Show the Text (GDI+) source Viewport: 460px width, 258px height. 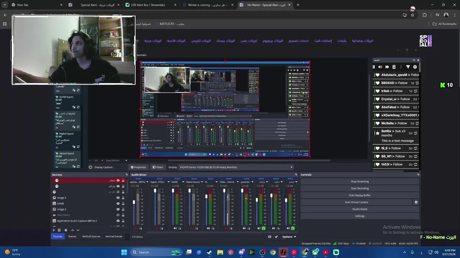pos(118,215)
